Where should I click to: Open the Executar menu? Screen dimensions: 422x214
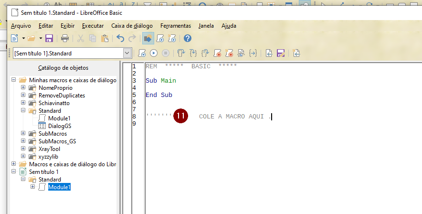[93, 26]
